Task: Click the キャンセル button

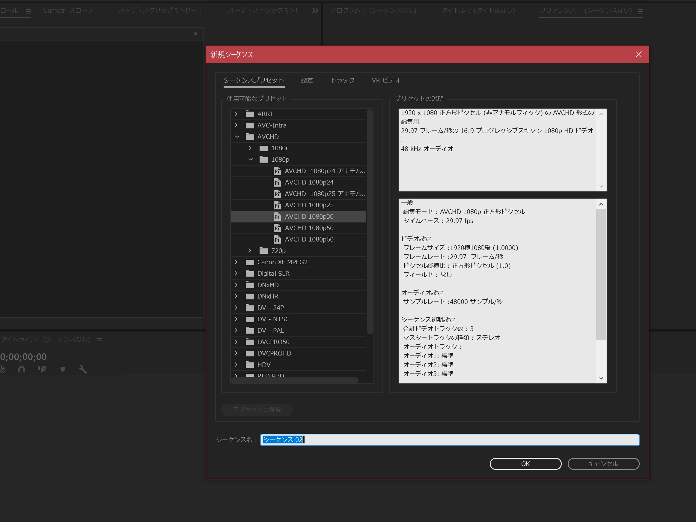Action: (603, 463)
